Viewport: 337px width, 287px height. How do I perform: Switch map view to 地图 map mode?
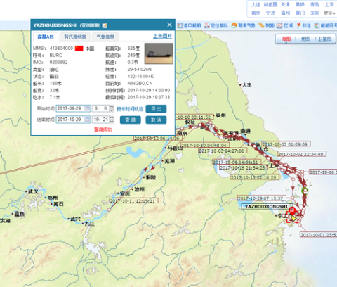(x=305, y=39)
